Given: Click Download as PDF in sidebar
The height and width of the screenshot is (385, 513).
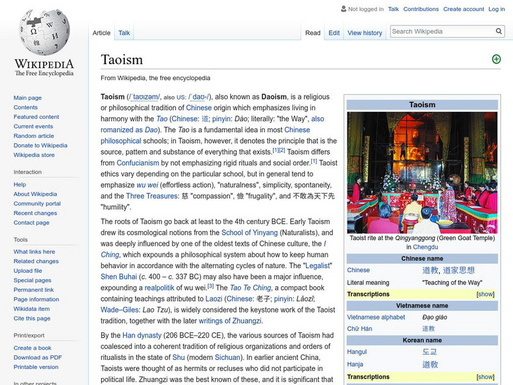Looking at the screenshot, I should tap(38, 357).
